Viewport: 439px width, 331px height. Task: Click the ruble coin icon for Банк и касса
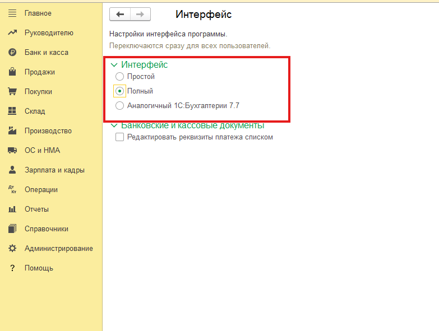pos(12,52)
